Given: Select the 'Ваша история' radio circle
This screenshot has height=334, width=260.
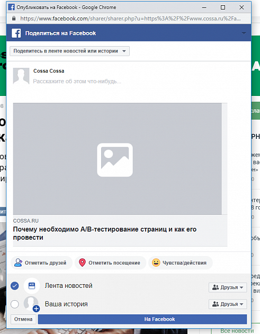Looking at the screenshot, I should click(15, 304).
